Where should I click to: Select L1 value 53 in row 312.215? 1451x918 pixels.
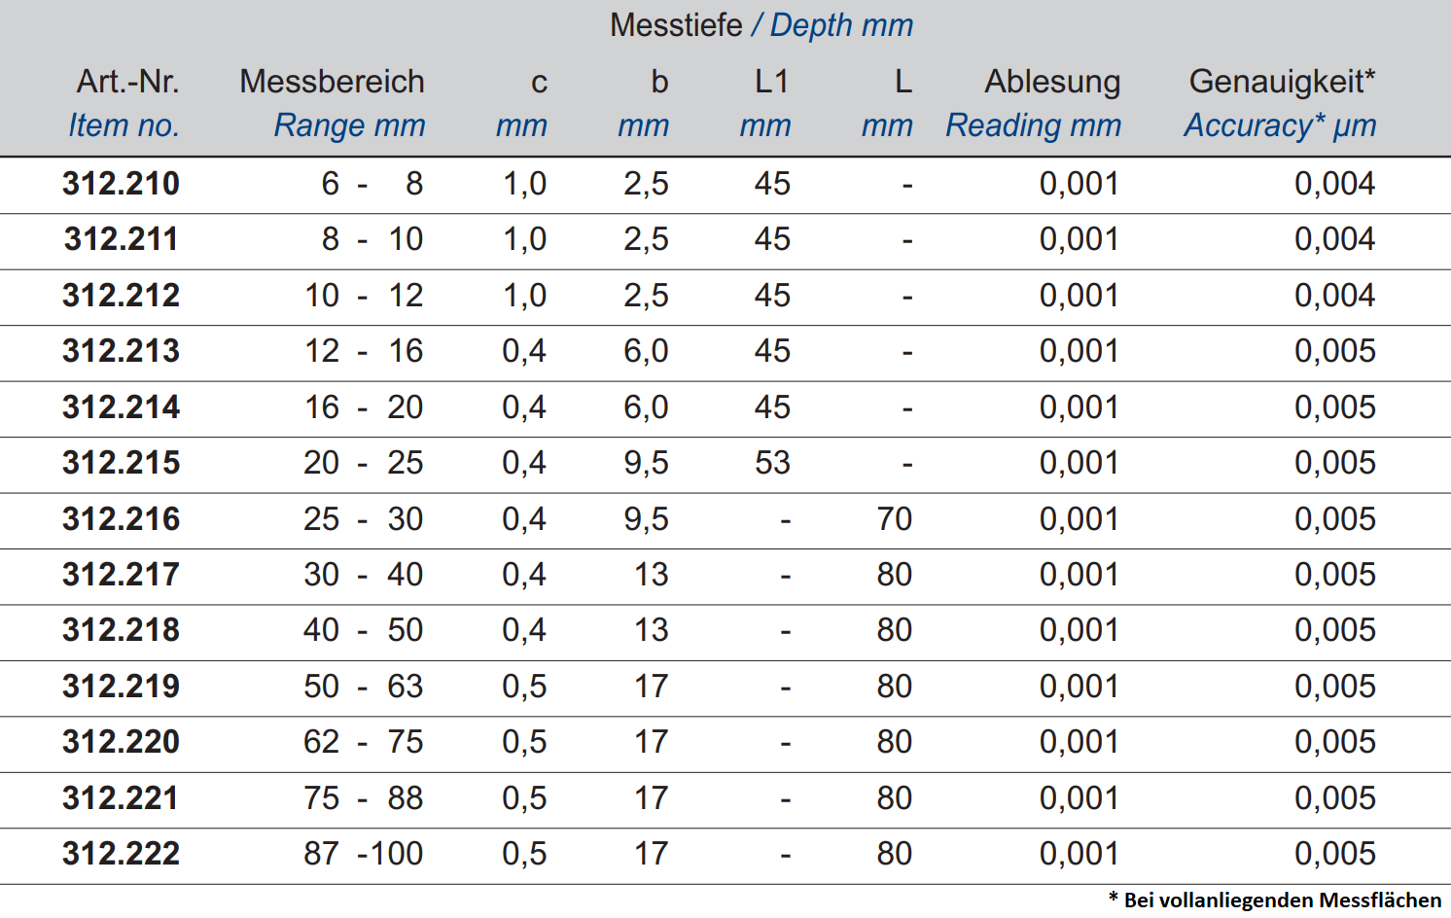[x=772, y=463]
